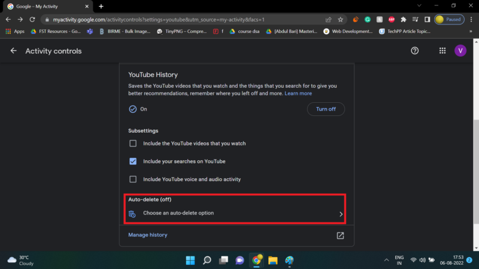The image size is (479, 269).
Task: Show hidden bookmarks with the overflow chevron
Action: click(x=471, y=31)
